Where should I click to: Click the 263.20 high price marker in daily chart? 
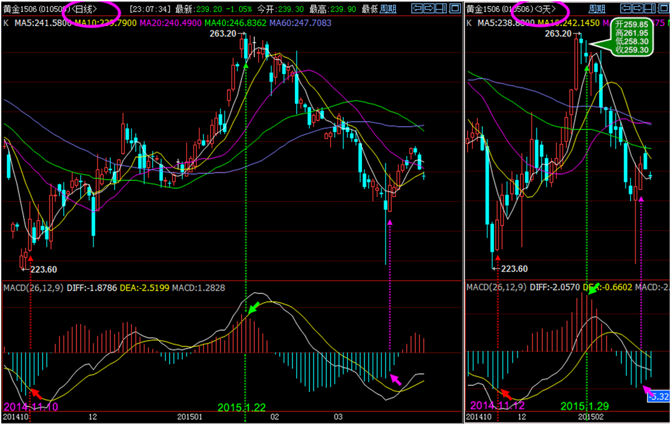(x=223, y=34)
